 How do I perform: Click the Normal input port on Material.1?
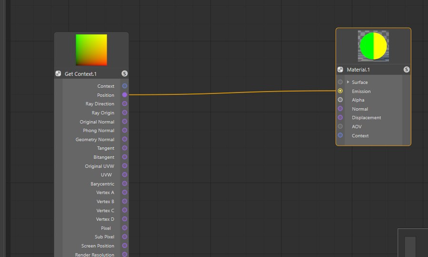click(x=340, y=109)
